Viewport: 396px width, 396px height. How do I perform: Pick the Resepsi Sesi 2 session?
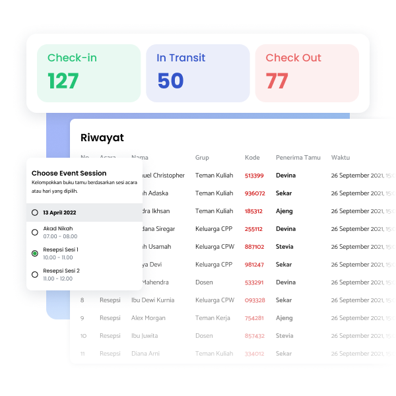(35, 275)
